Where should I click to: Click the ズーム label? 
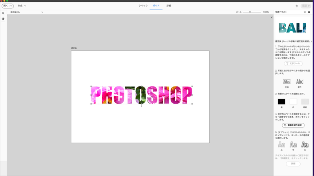239,12
